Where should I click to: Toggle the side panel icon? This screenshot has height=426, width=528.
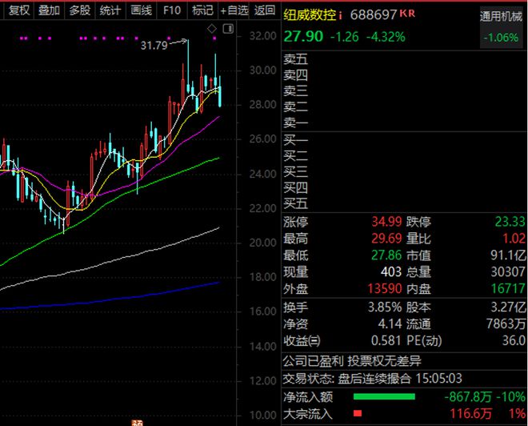click(228, 29)
